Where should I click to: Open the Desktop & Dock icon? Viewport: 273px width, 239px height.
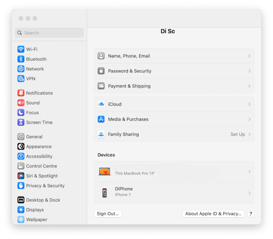(21, 200)
